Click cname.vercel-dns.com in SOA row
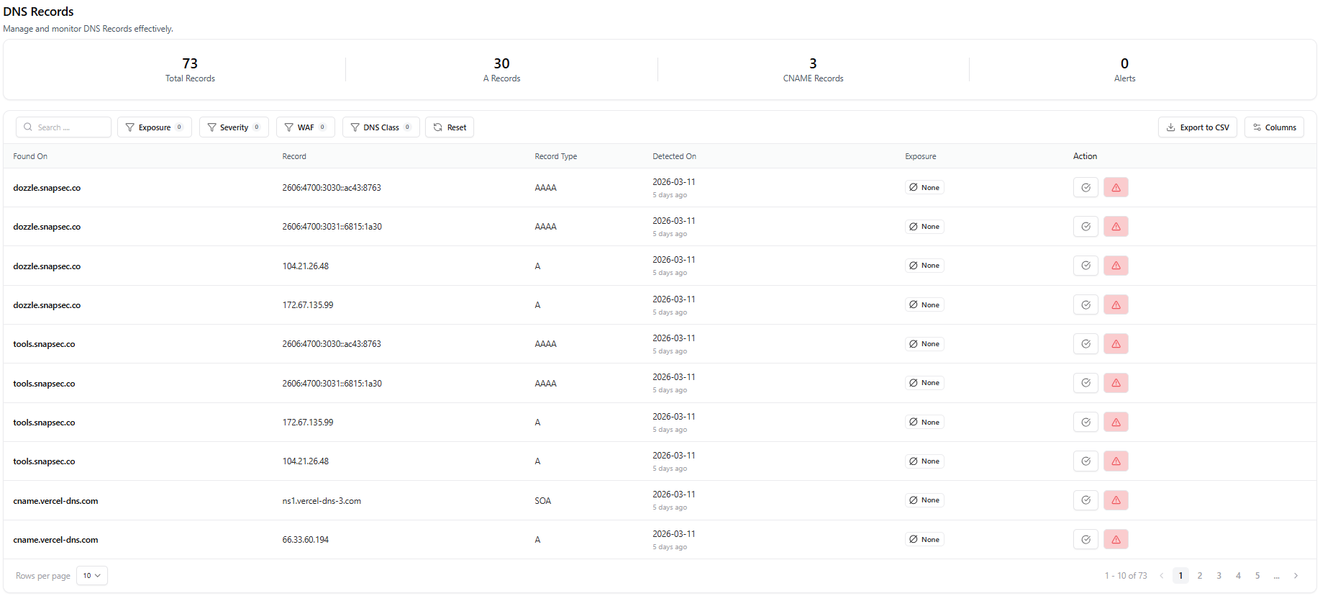1320x596 pixels. tap(55, 501)
